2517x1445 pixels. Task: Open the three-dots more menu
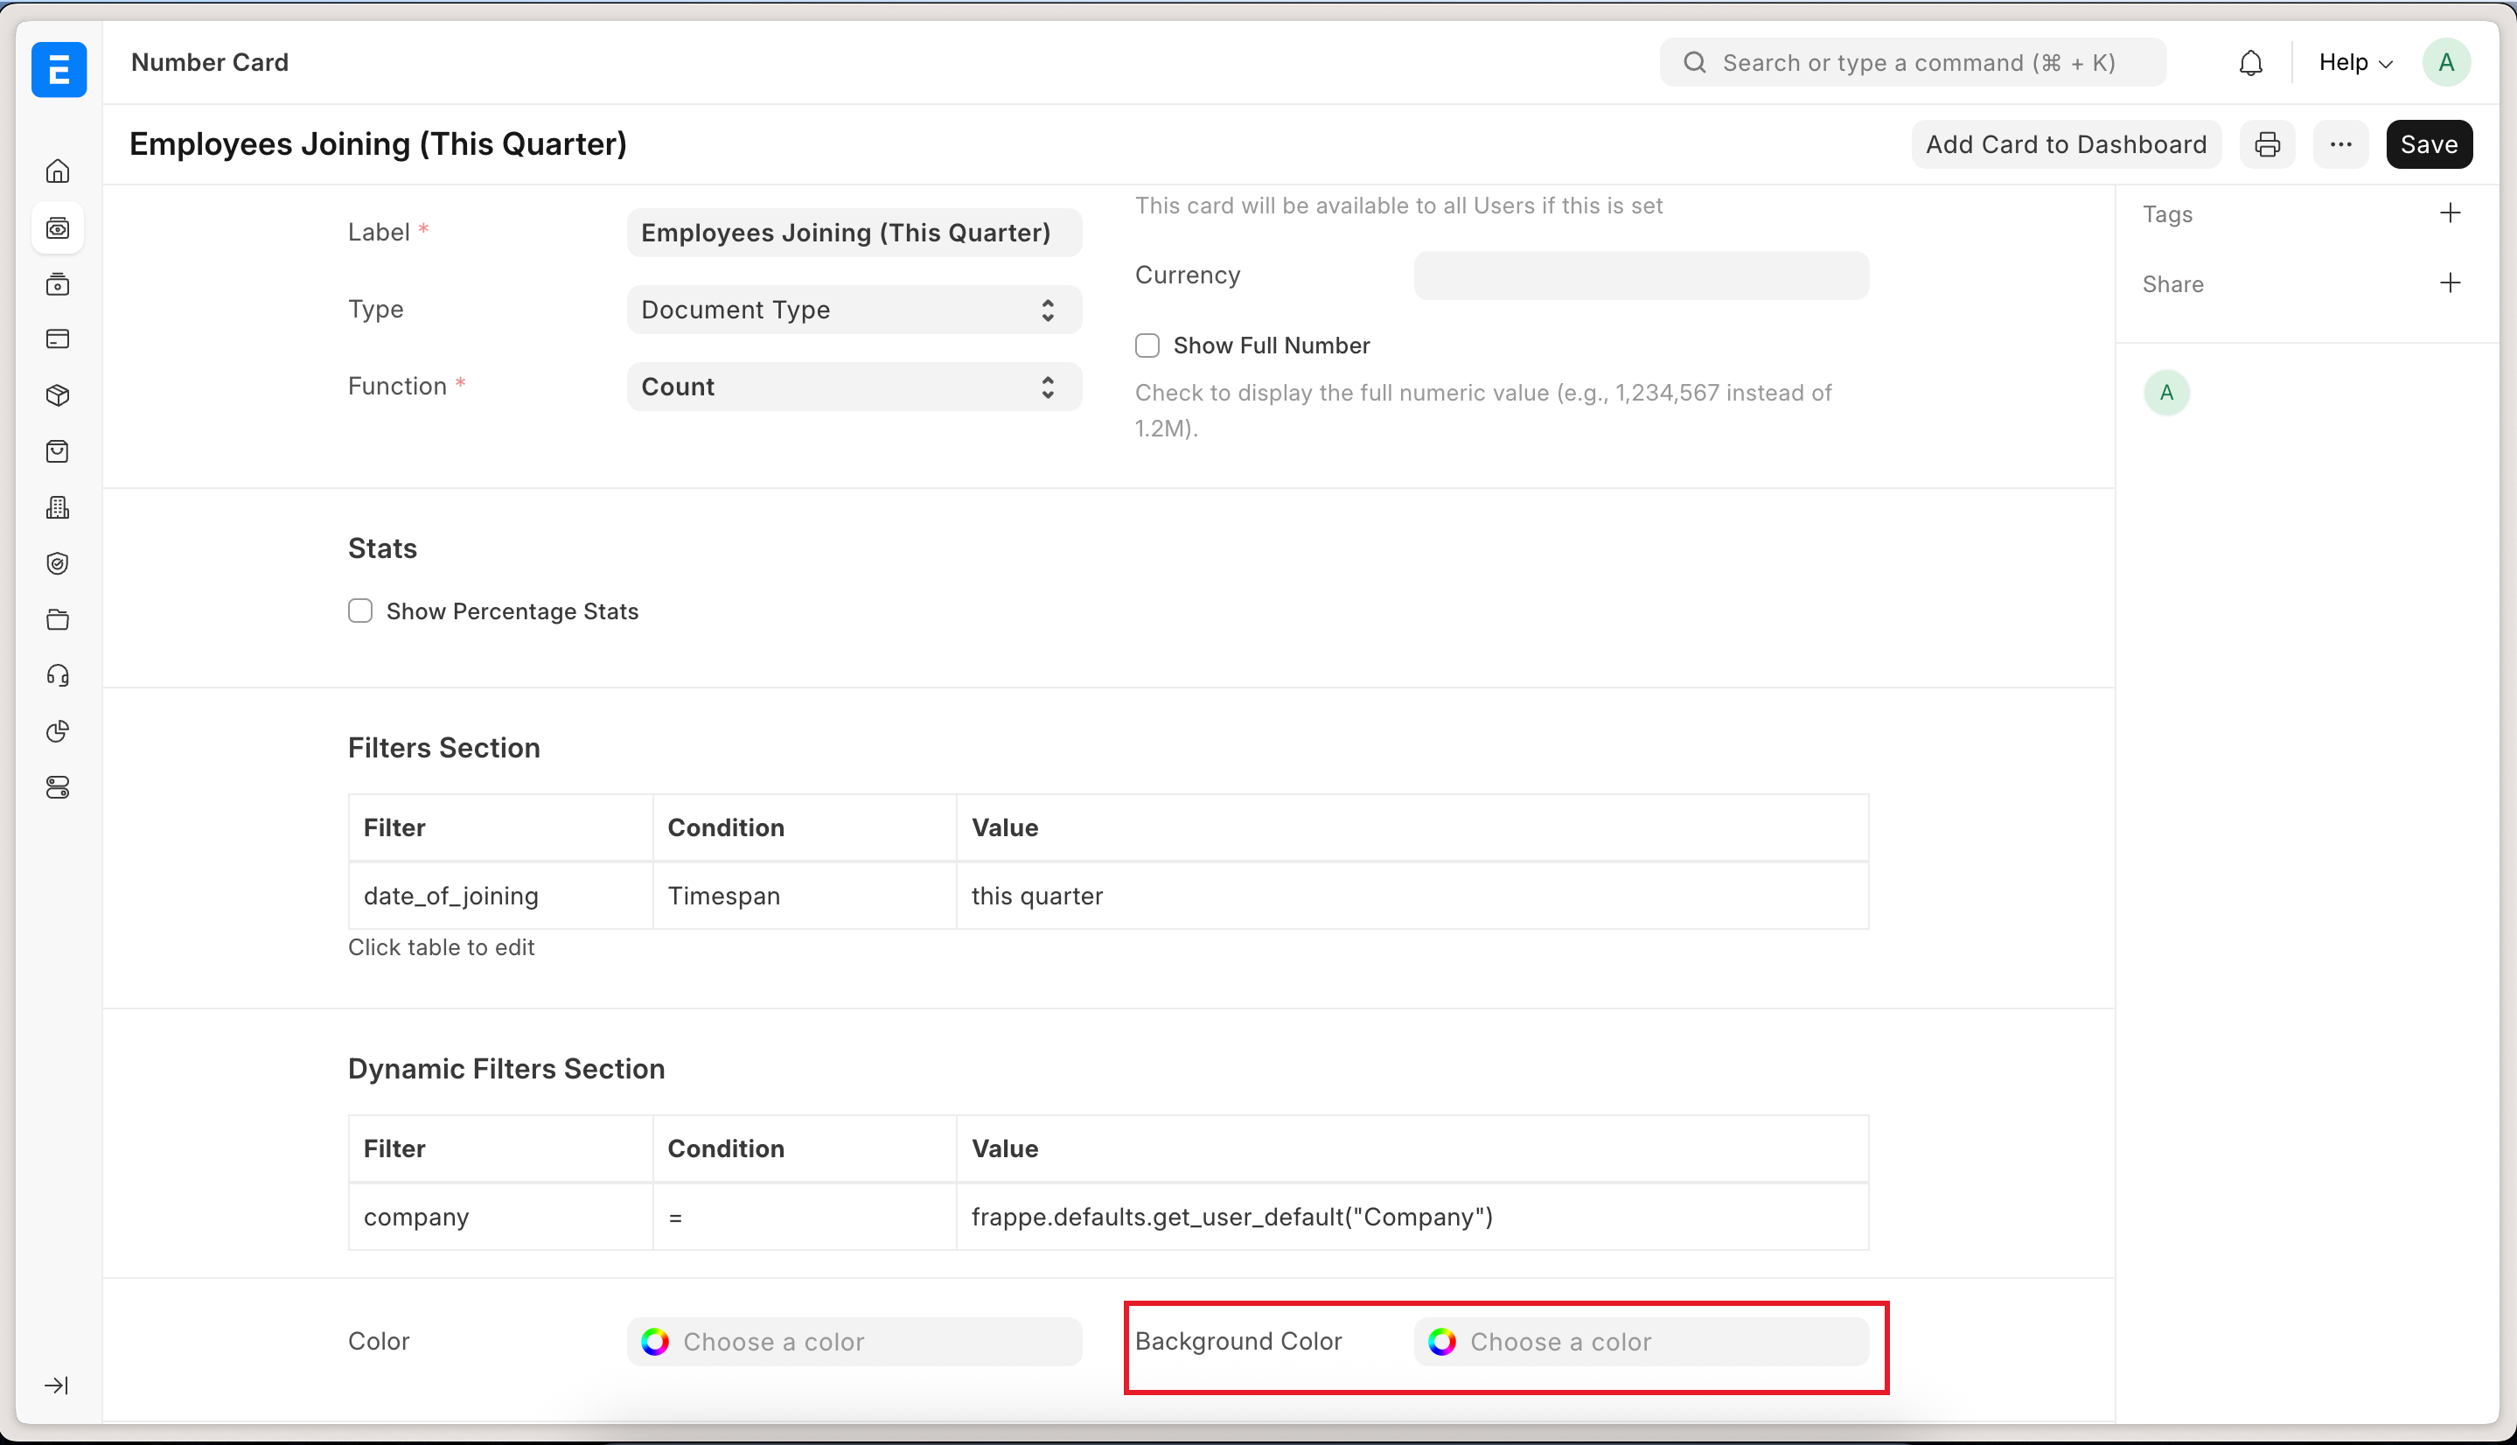[x=2340, y=145]
